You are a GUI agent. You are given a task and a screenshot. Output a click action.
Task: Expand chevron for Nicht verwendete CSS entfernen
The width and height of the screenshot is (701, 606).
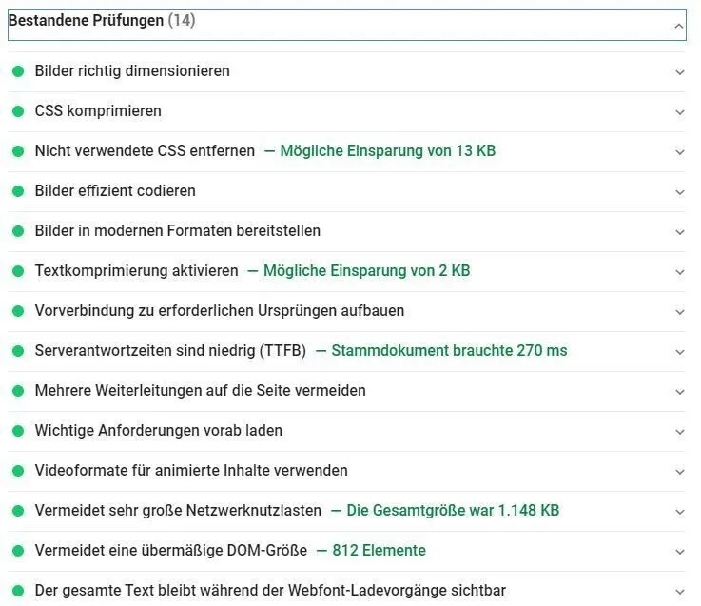tap(679, 152)
